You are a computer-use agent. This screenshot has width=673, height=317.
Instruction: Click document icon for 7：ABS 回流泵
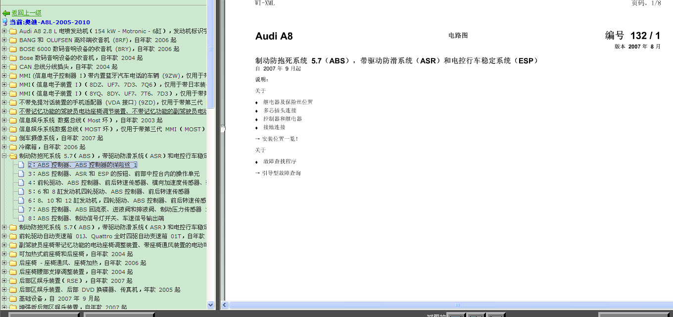click(21, 210)
